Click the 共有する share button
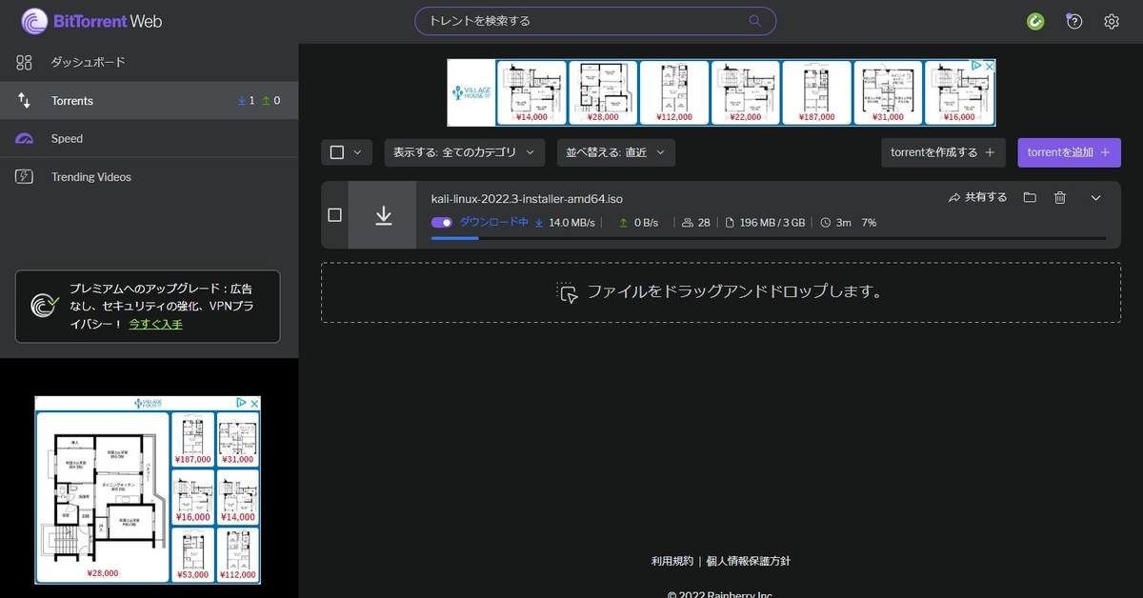Viewport: 1143px width, 598px height. 978,197
